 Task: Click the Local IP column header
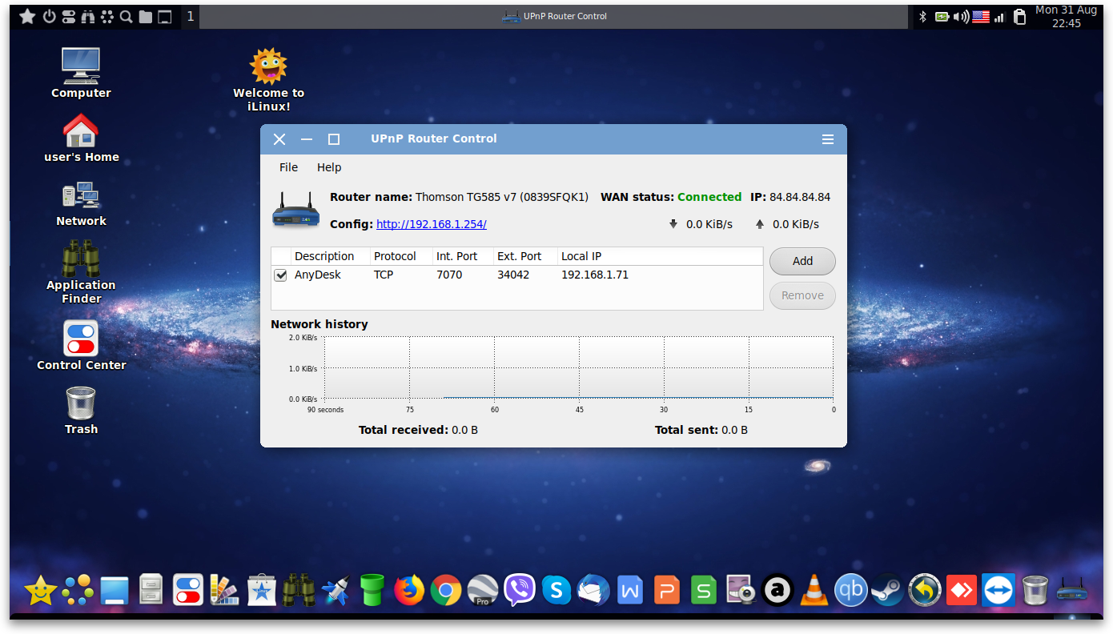[x=660, y=256]
